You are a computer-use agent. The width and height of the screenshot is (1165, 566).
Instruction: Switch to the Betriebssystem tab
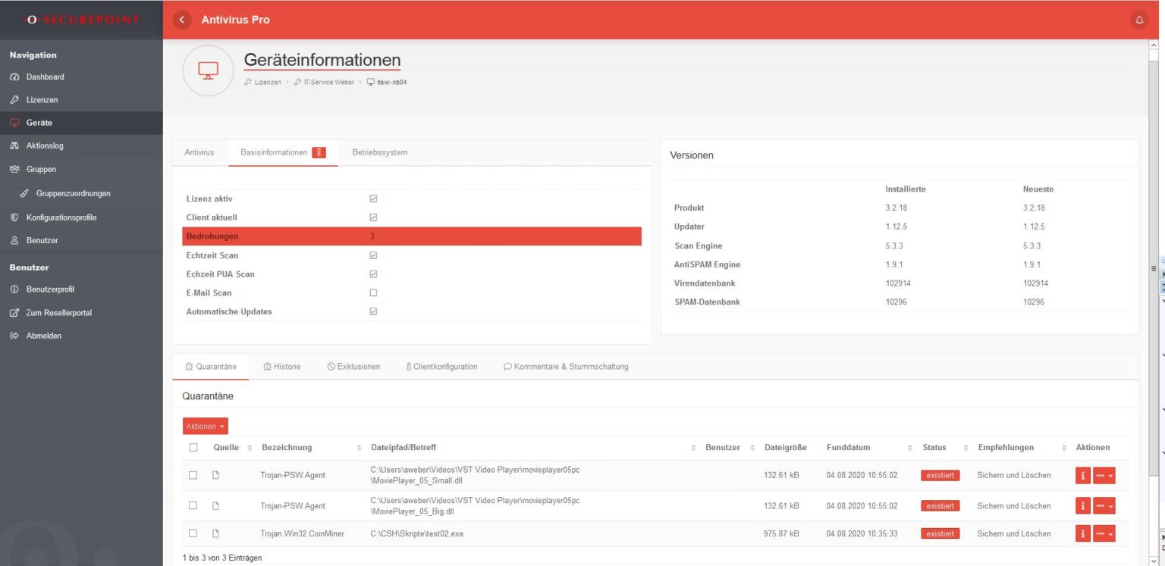[381, 152]
